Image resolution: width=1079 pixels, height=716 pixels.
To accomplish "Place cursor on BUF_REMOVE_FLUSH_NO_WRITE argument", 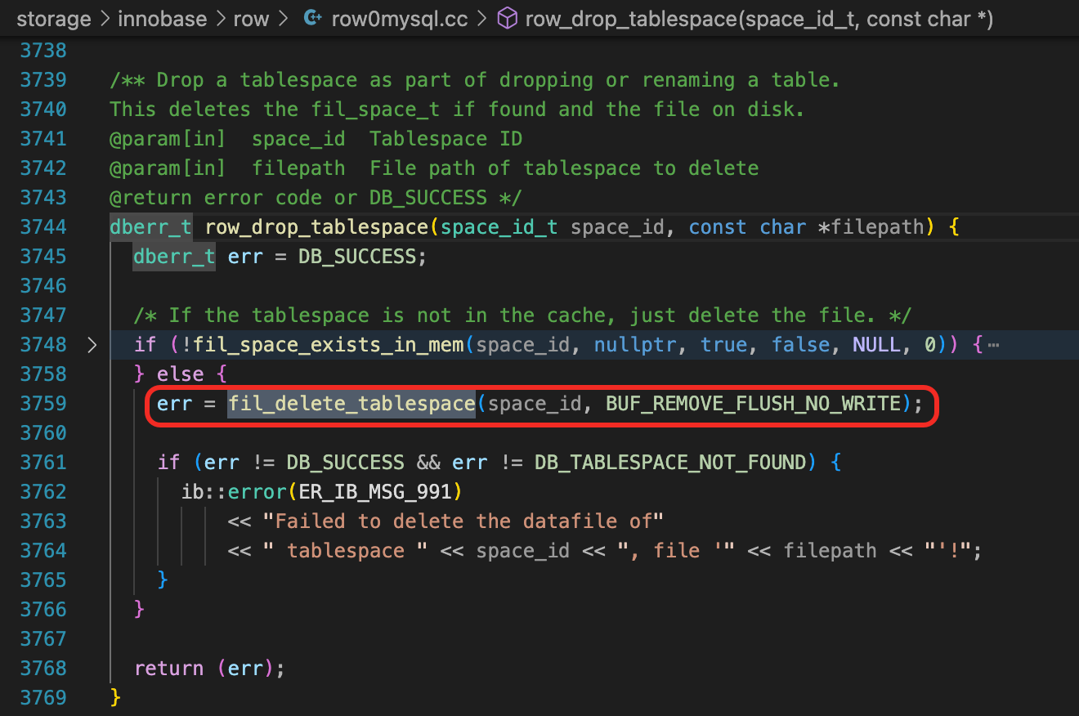I will 753,404.
